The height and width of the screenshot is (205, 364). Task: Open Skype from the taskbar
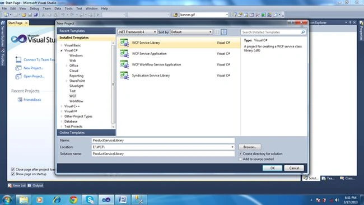(90, 199)
